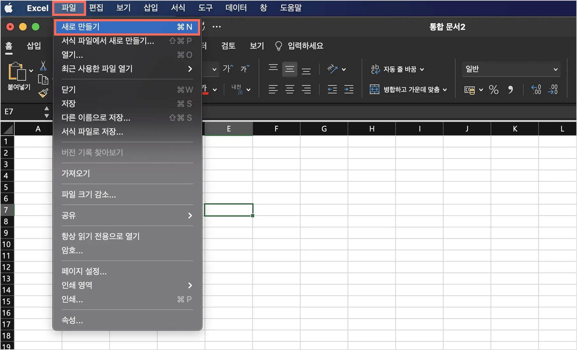This screenshot has height=350, width=577.
Task: Choose 파일 크기 감소...
Action: pyautogui.click(x=127, y=194)
